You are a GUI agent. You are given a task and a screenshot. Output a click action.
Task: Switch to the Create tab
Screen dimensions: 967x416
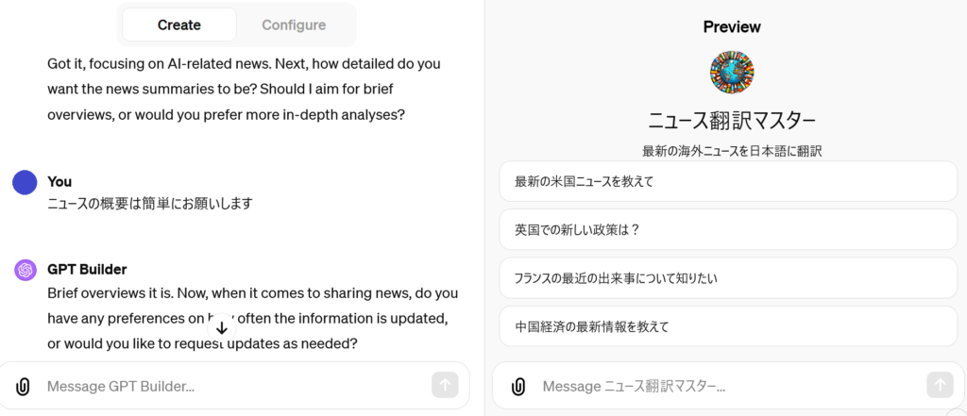click(178, 25)
